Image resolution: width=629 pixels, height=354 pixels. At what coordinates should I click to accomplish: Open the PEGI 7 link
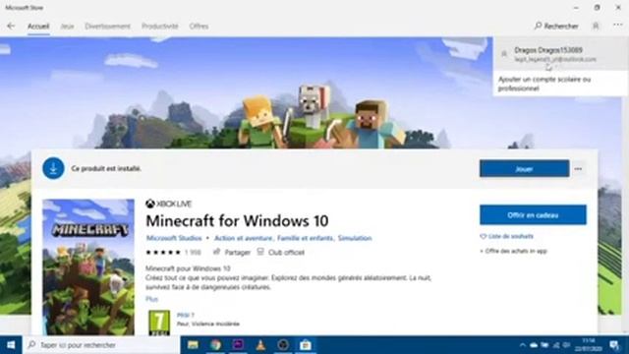click(x=186, y=316)
